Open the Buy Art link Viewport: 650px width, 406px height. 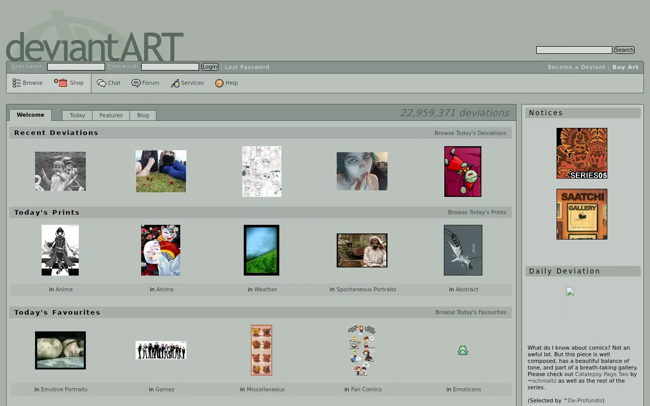click(626, 67)
